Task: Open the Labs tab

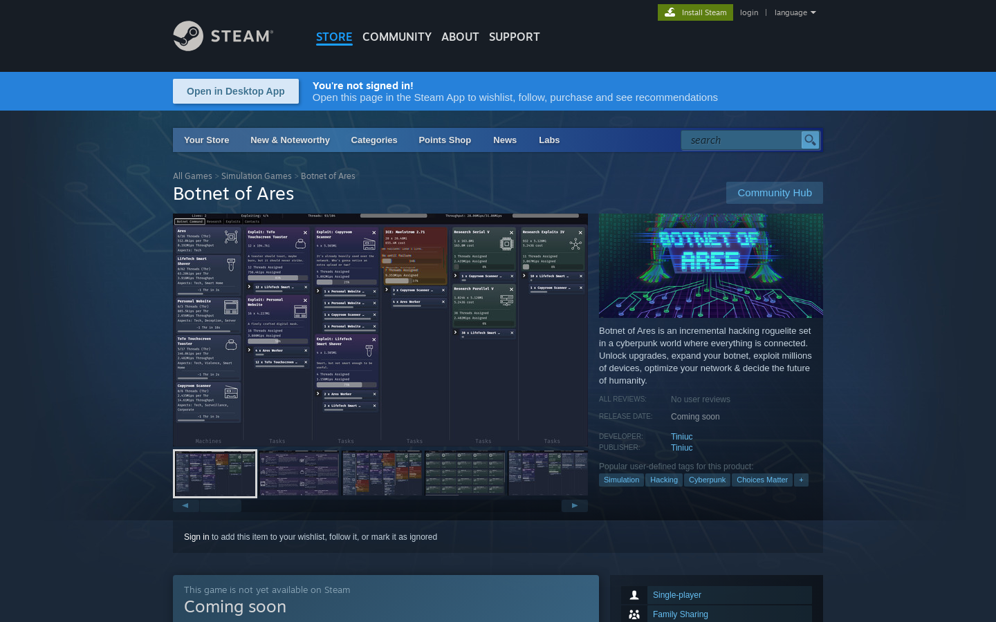Action: [x=549, y=140]
